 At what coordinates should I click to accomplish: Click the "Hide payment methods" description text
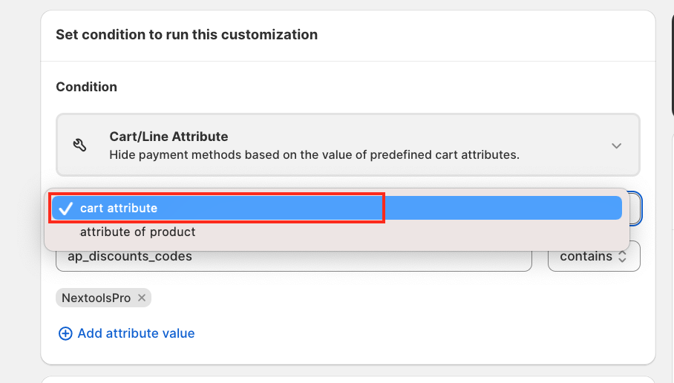pyautogui.click(x=313, y=155)
